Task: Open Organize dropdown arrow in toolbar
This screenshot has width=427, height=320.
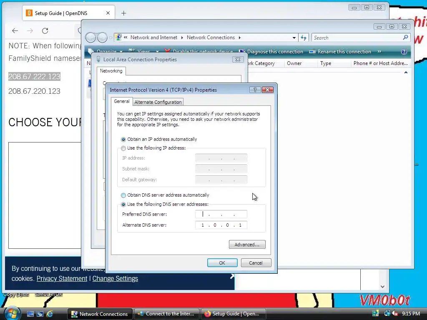Action: click(x=121, y=51)
